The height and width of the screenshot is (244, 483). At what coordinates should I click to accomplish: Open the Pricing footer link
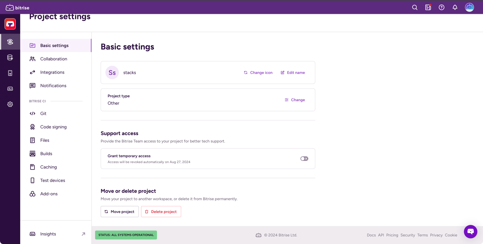392,235
